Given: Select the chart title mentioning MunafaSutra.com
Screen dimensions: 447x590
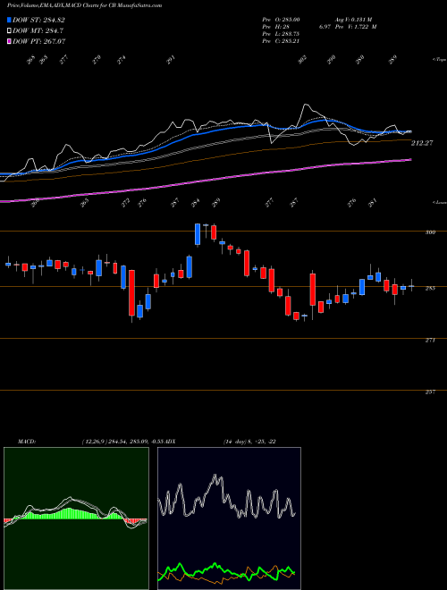Looking at the screenshot, I should (85, 6).
